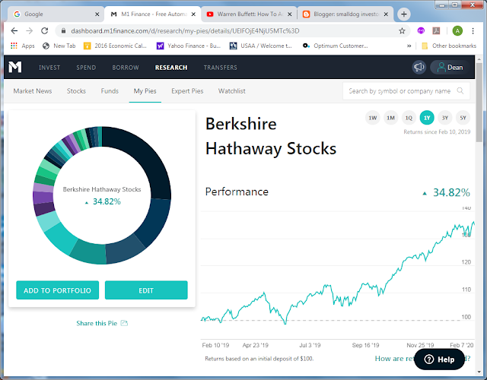Open USAA Welcome bookmark
Image resolution: width=487 pixels, height=380 pixels.
[x=260, y=46]
